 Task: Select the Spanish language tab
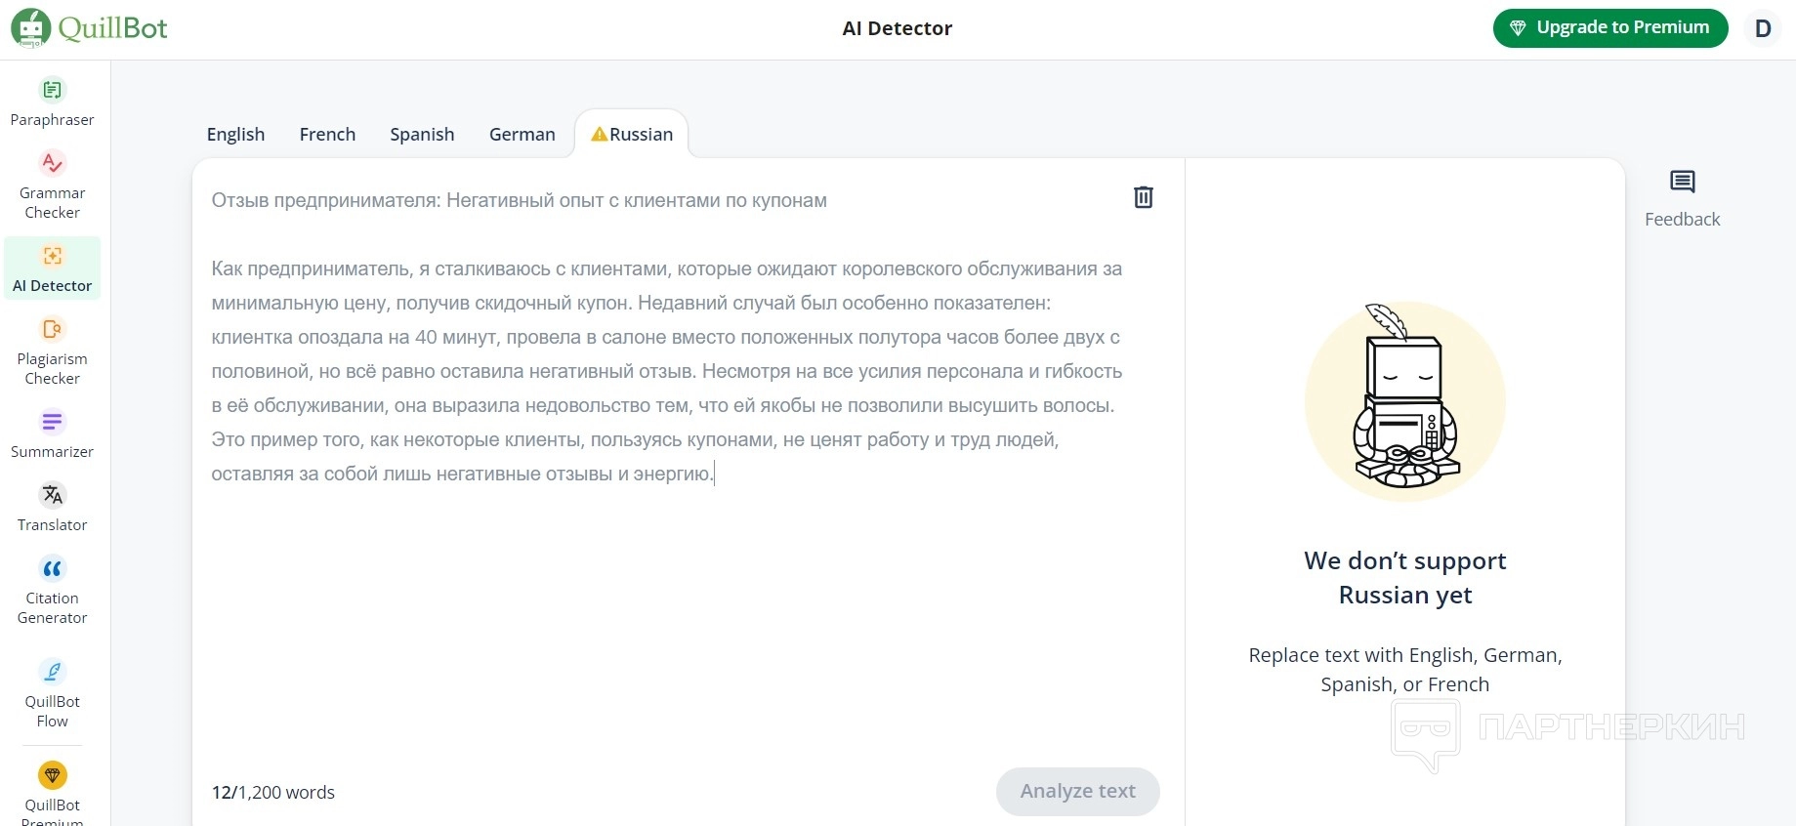[422, 135]
